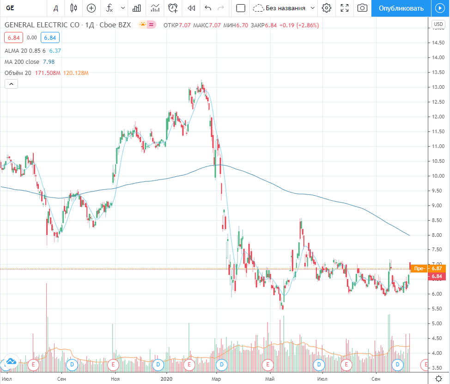Open chart settings gear in the top toolbar
Image resolution: width=450 pixels, height=384 pixels.
point(326,8)
